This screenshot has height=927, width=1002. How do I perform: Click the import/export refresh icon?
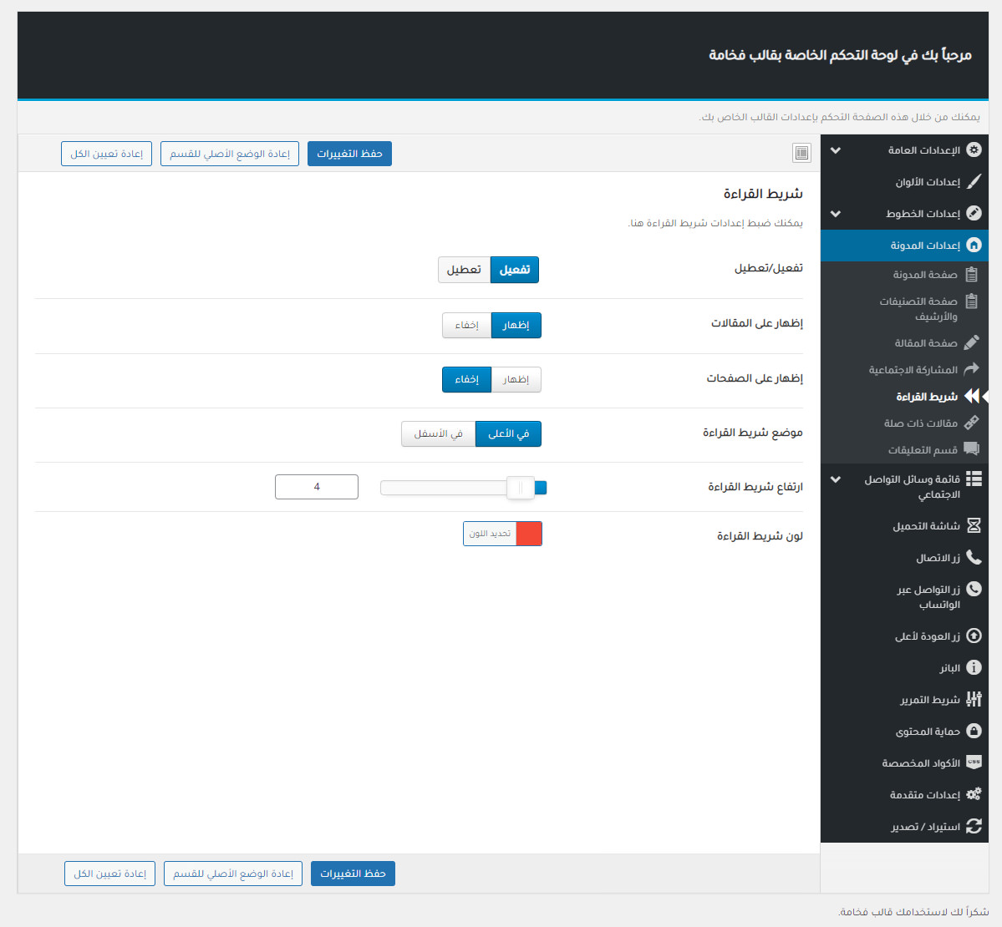coord(974,826)
